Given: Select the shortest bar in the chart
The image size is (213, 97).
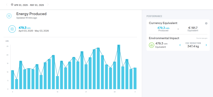Looking at the screenshot, I should [x=17, y=84].
